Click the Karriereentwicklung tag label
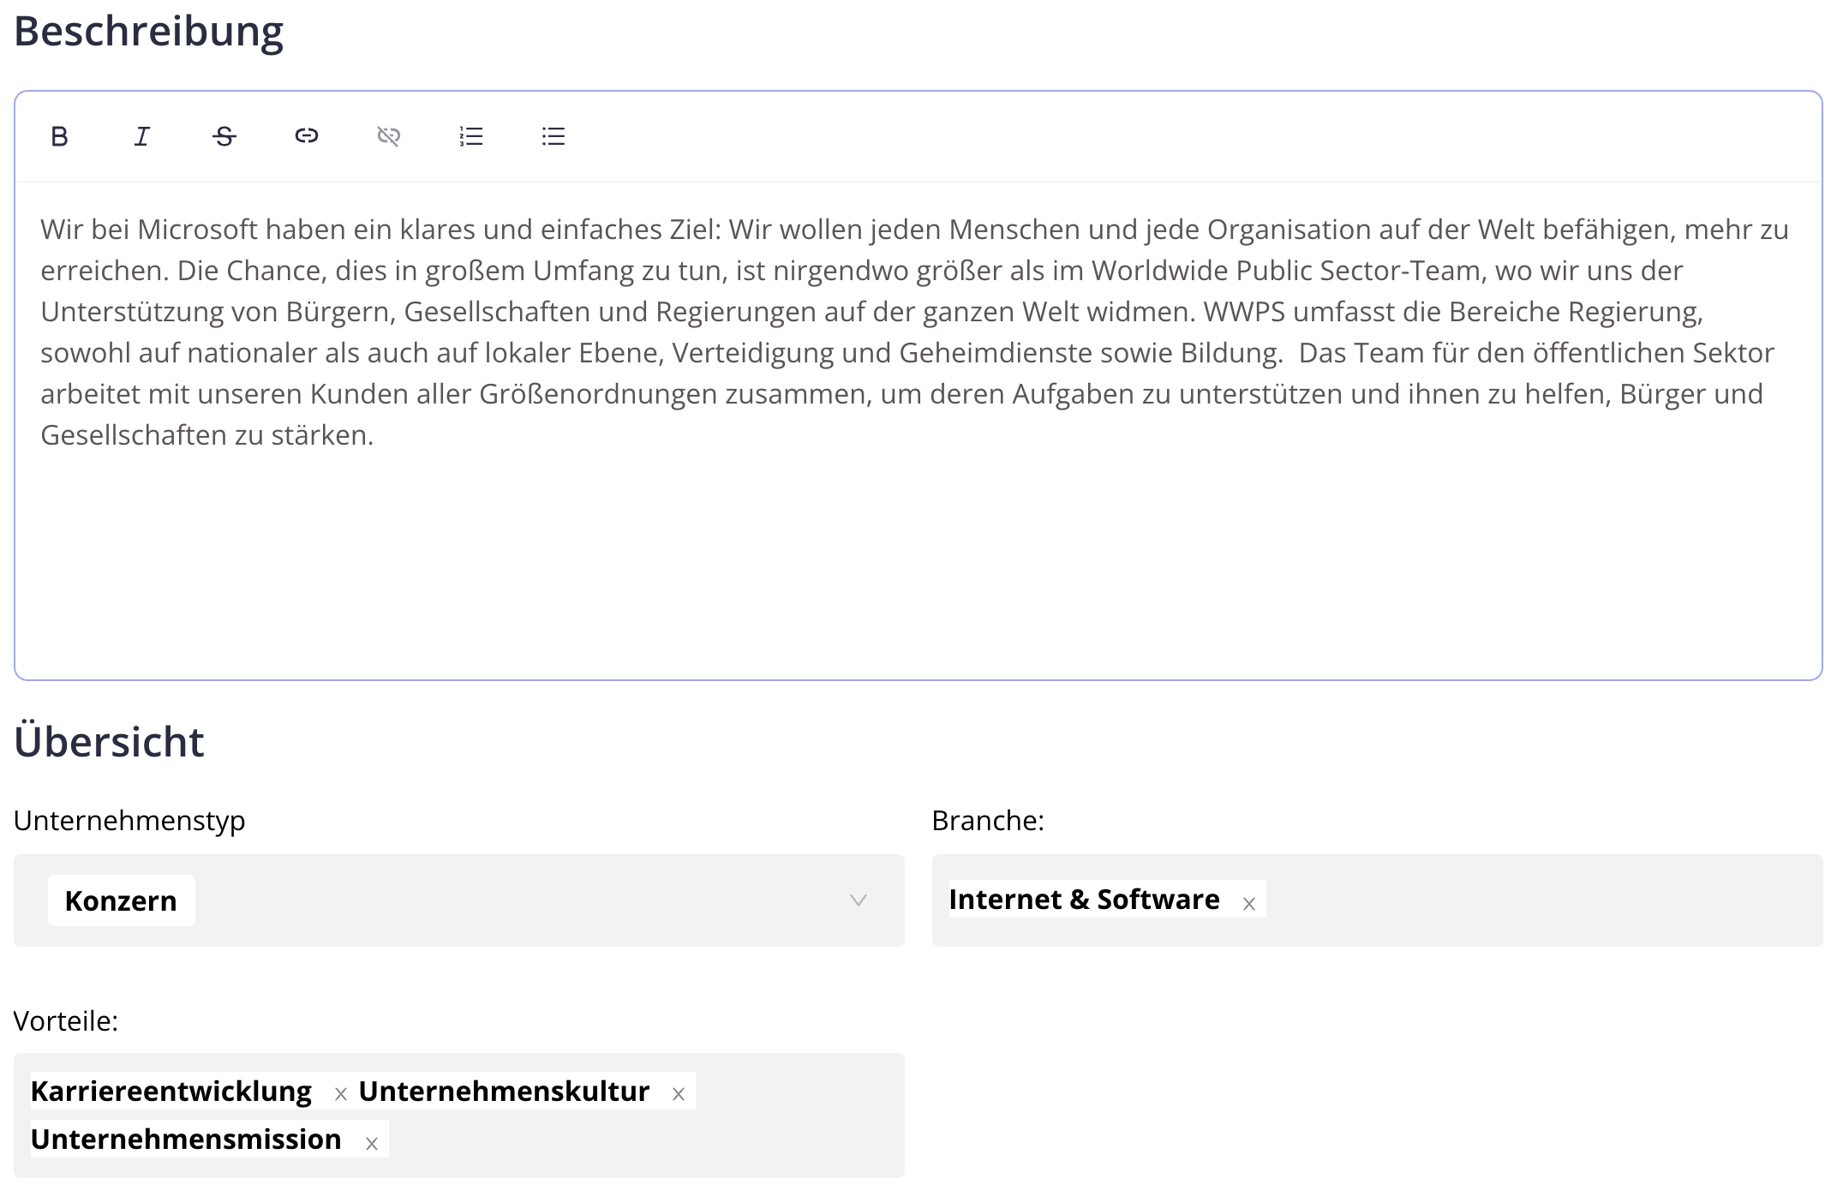Image resolution: width=1831 pixels, height=1184 pixels. coord(171,1091)
